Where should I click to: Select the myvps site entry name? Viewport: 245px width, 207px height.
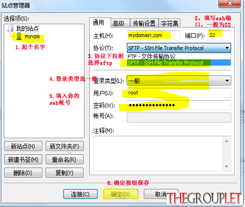click(32, 36)
